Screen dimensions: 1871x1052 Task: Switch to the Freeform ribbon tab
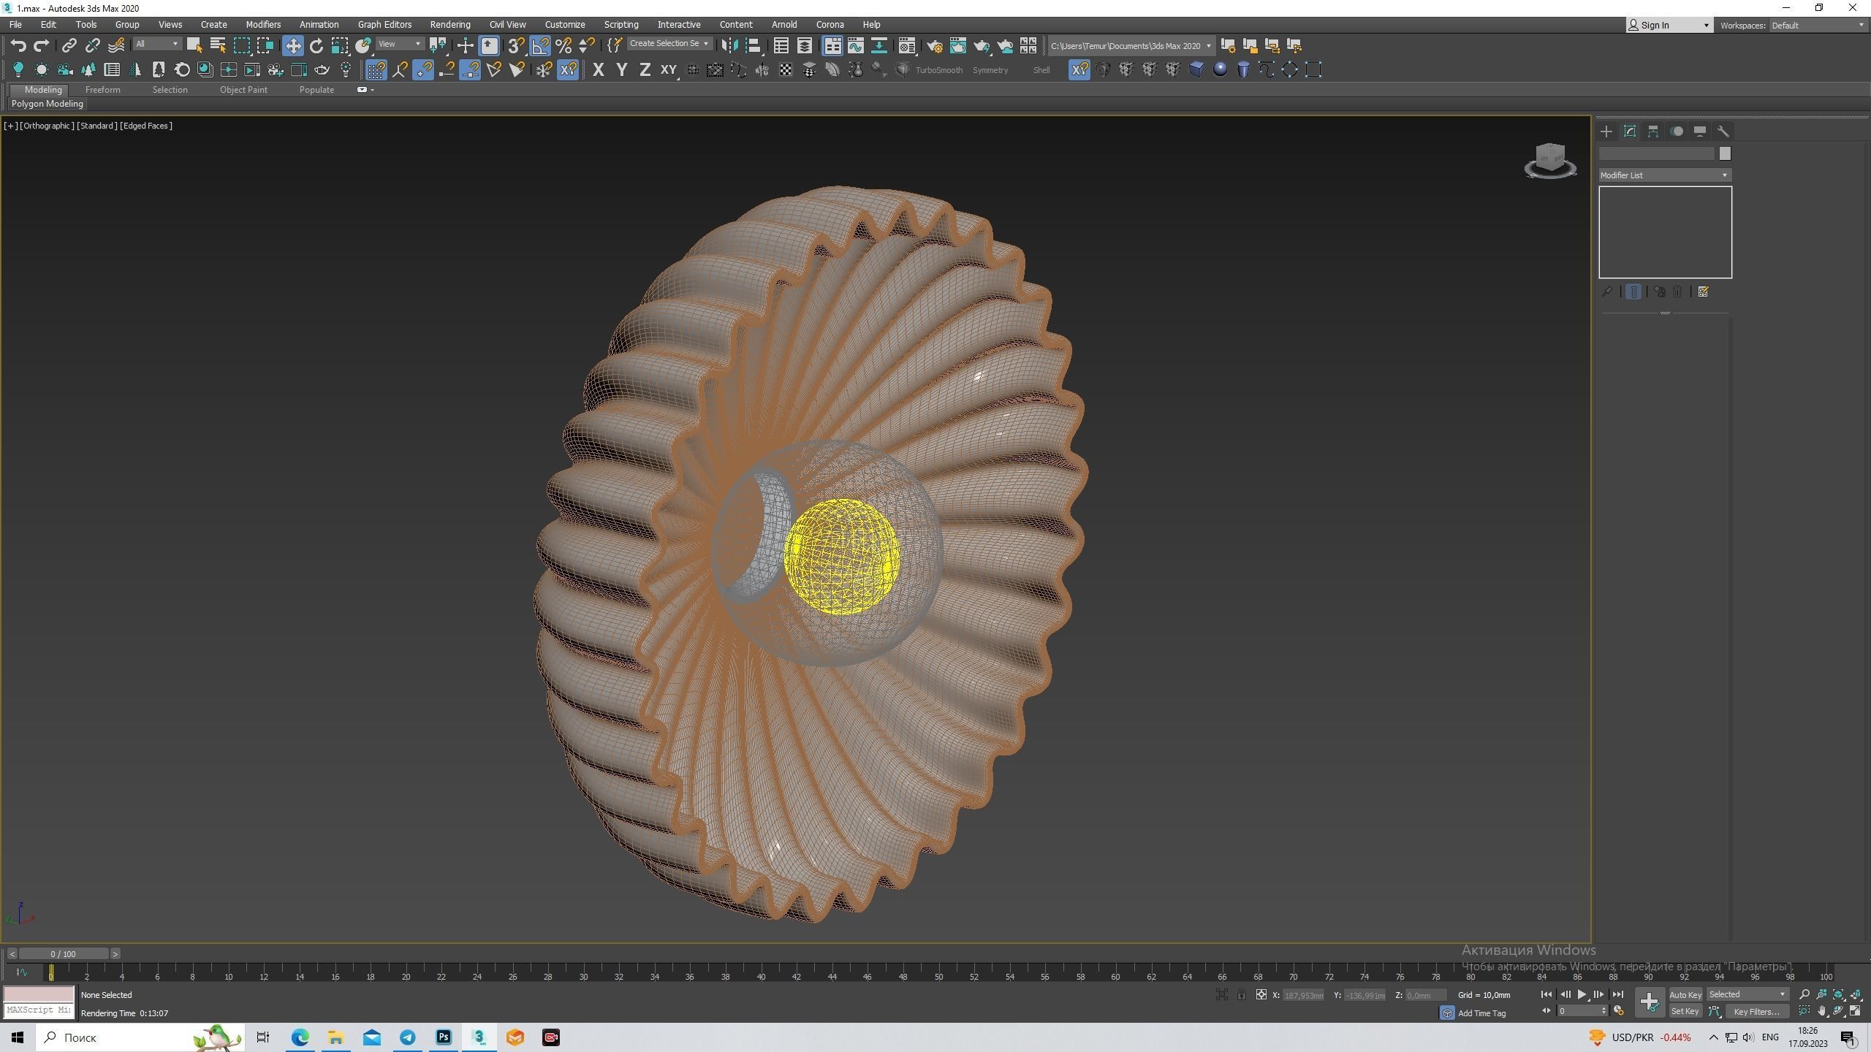pyautogui.click(x=103, y=90)
